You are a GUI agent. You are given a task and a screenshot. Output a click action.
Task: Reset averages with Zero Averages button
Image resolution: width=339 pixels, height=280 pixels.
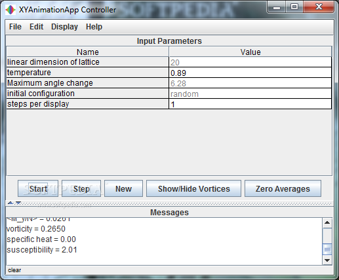click(x=283, y=188)
